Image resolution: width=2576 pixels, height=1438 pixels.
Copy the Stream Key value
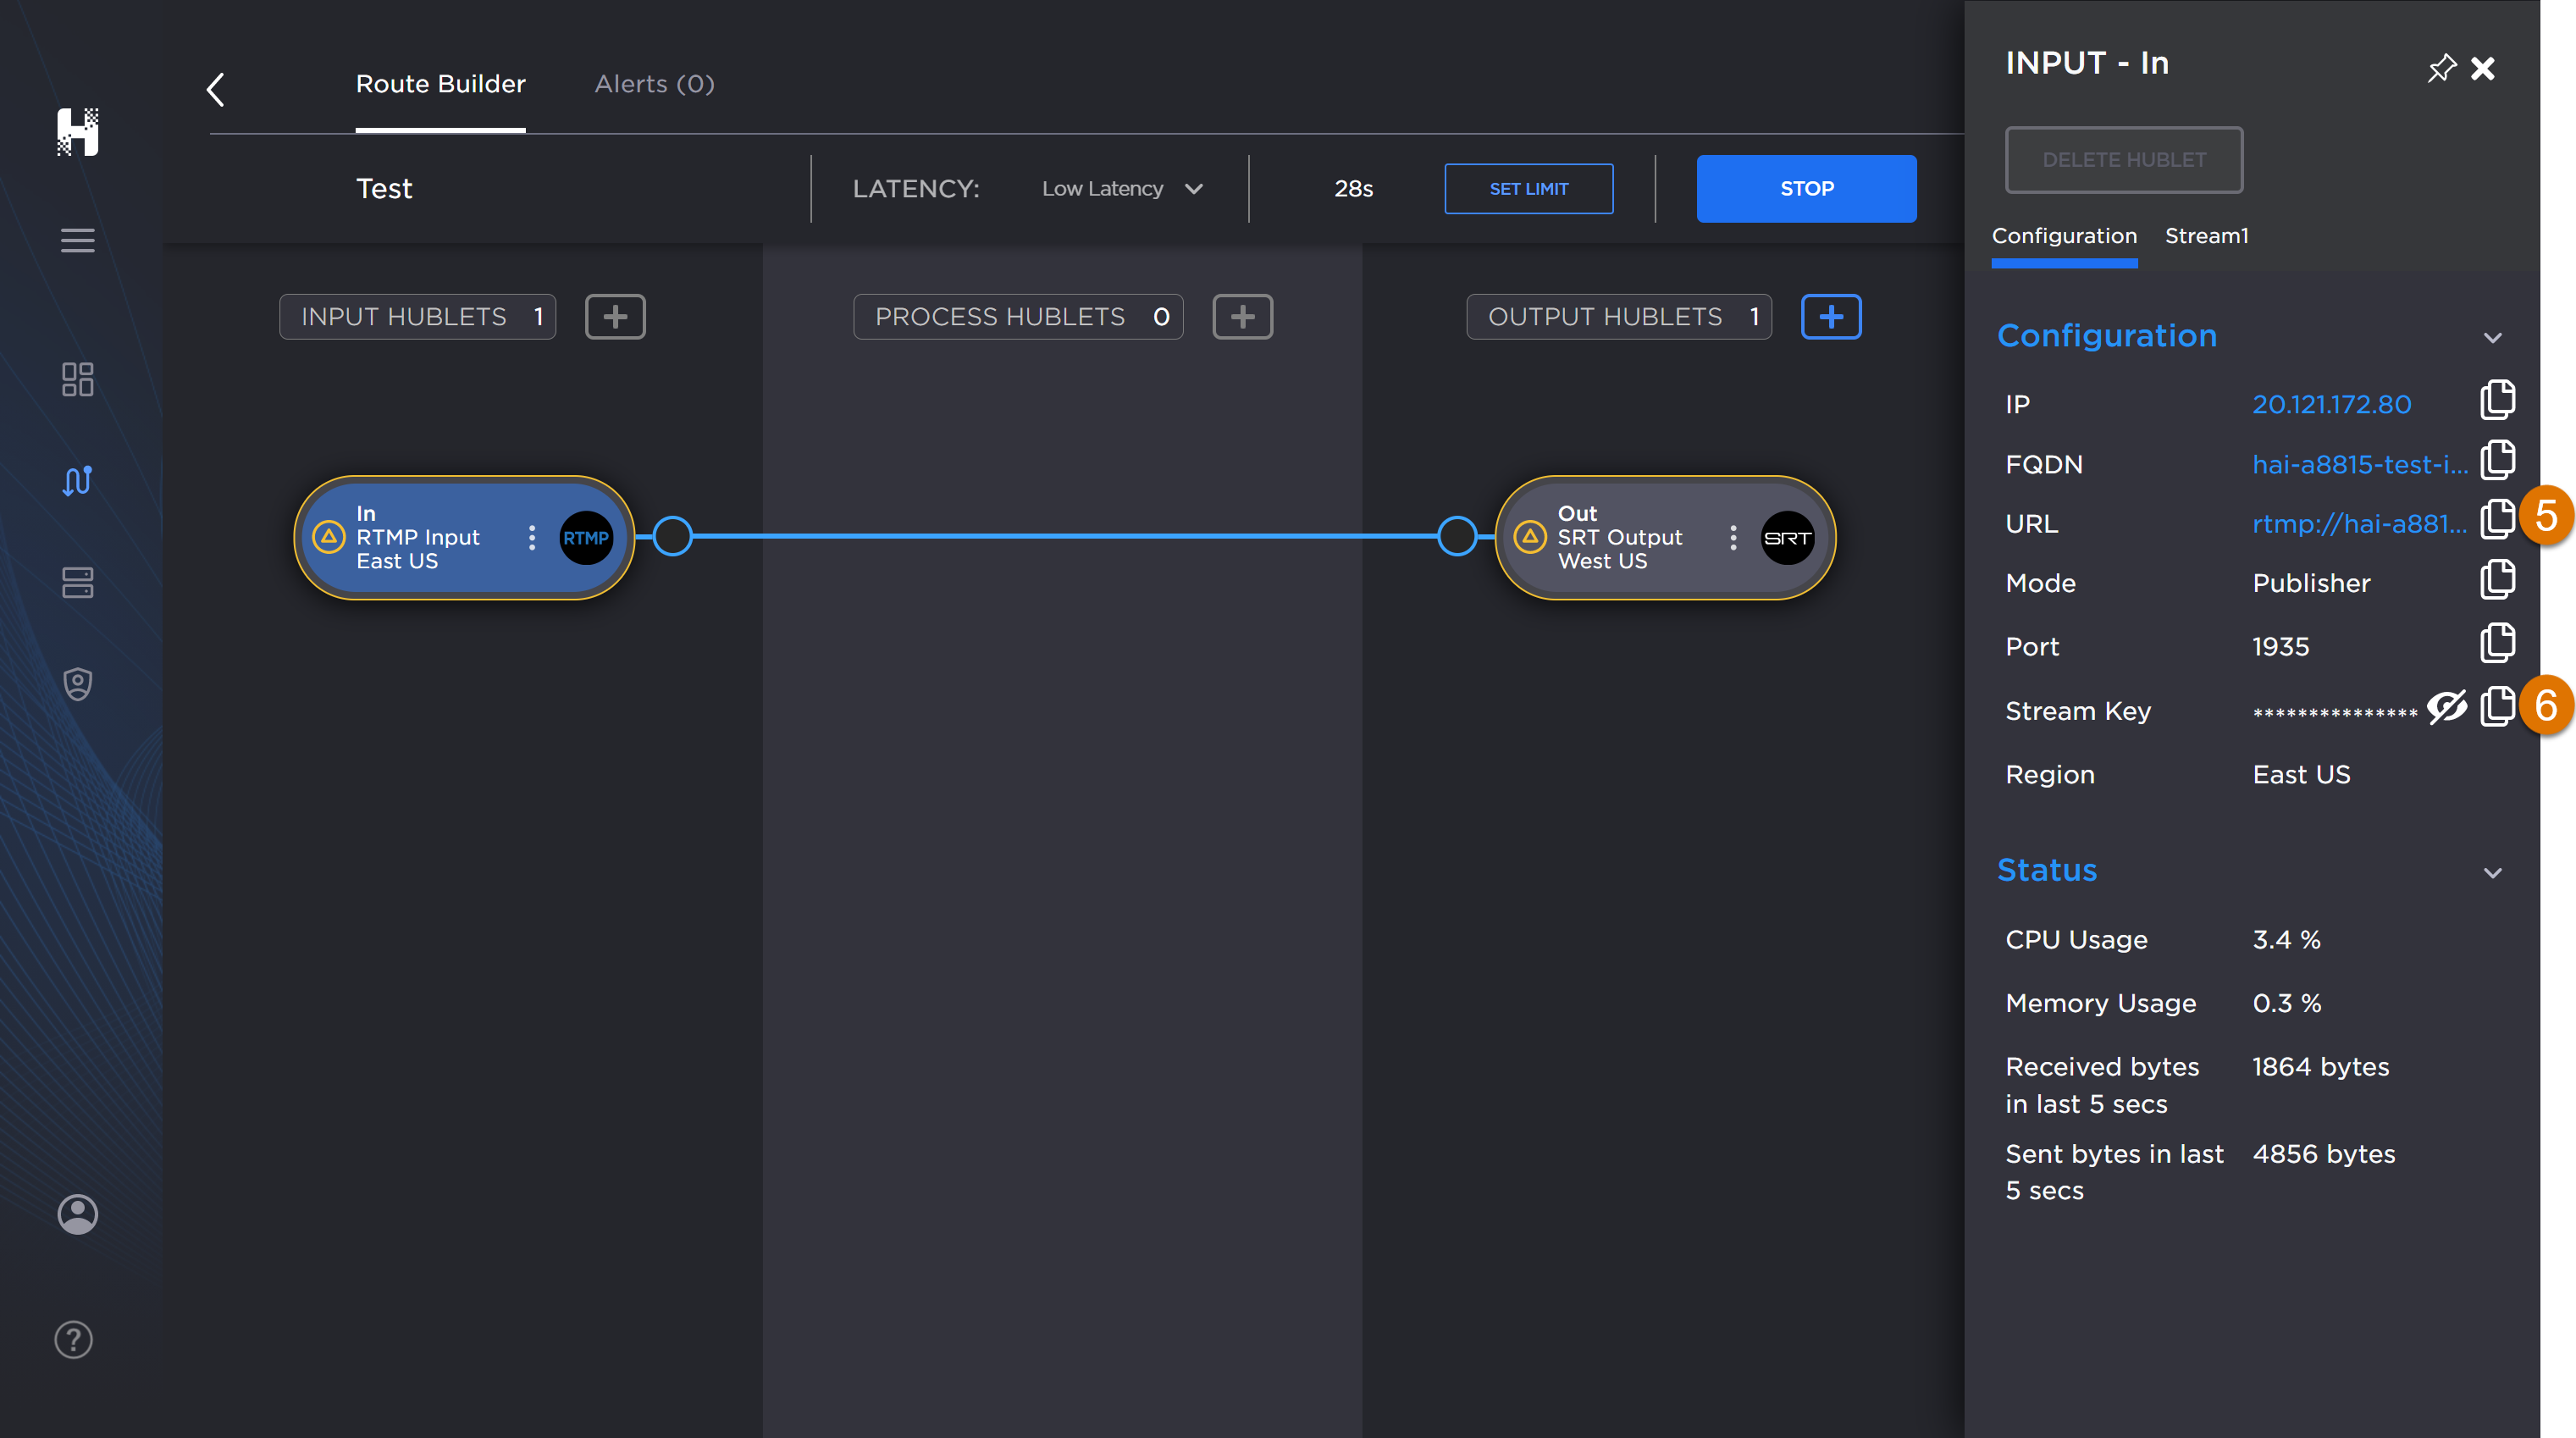click(x=2497, y=707)
